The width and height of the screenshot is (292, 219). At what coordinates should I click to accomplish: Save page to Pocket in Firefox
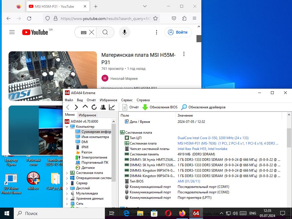[174, 18]
